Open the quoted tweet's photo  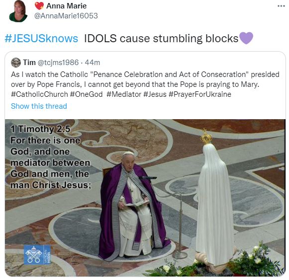point(145,198)
